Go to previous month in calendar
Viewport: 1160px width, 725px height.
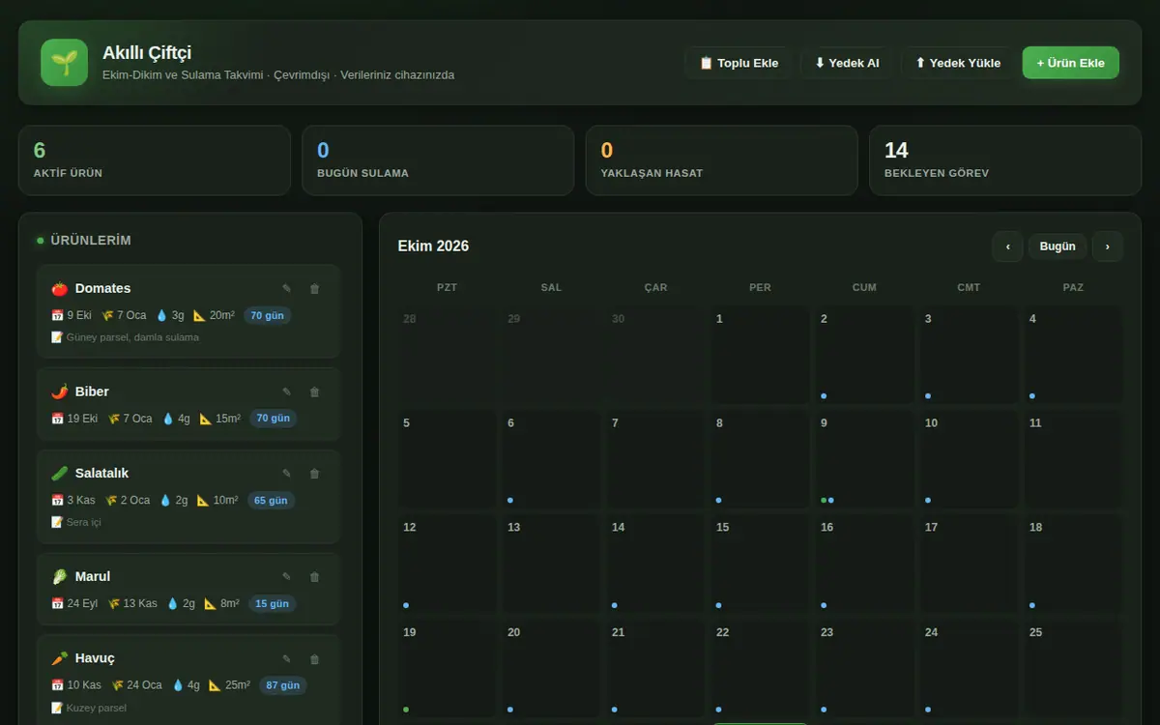1007,246
